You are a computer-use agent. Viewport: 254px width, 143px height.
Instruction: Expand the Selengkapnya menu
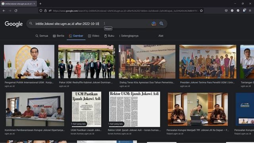[x=129, y=36]
